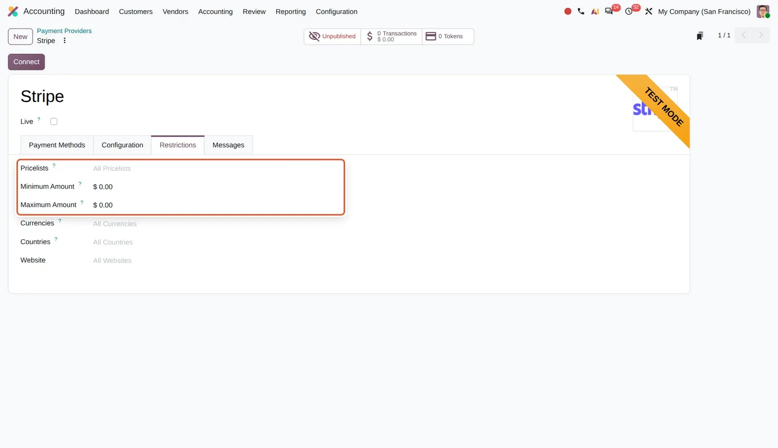Open the Stripe record actions menu (three dots)
The width and height of the screenshot is (778, 448).
pyautogui.click(x=65, y=41)
